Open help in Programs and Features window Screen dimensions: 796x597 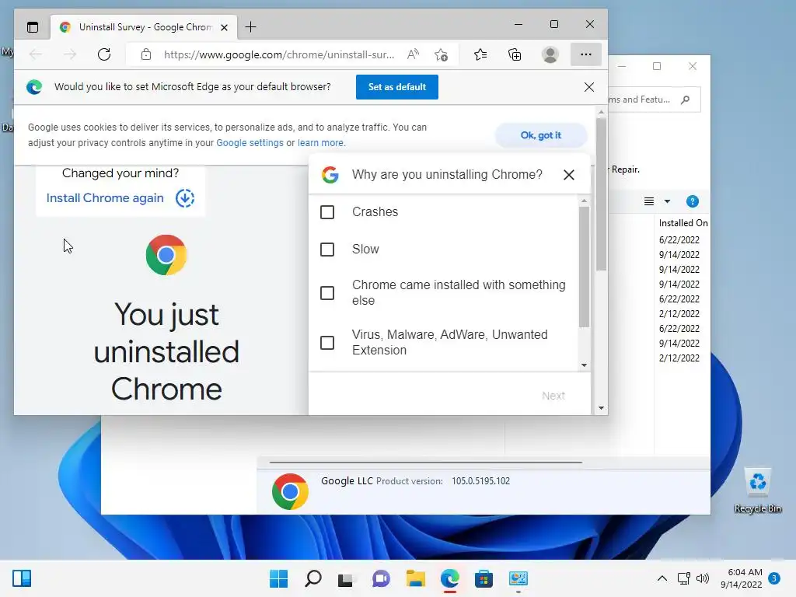pos(692,201)
